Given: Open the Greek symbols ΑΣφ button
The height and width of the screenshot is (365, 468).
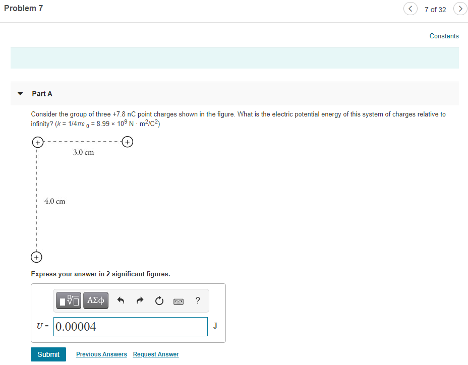Looking at the screenshot, I should (x=96, y=300).
